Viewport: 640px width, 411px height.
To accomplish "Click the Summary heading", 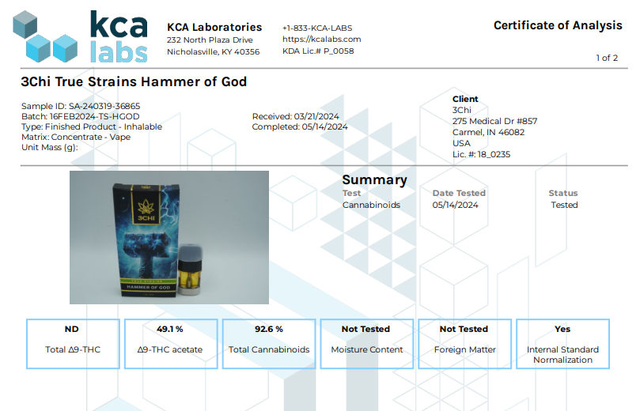I will coord(374,180).
